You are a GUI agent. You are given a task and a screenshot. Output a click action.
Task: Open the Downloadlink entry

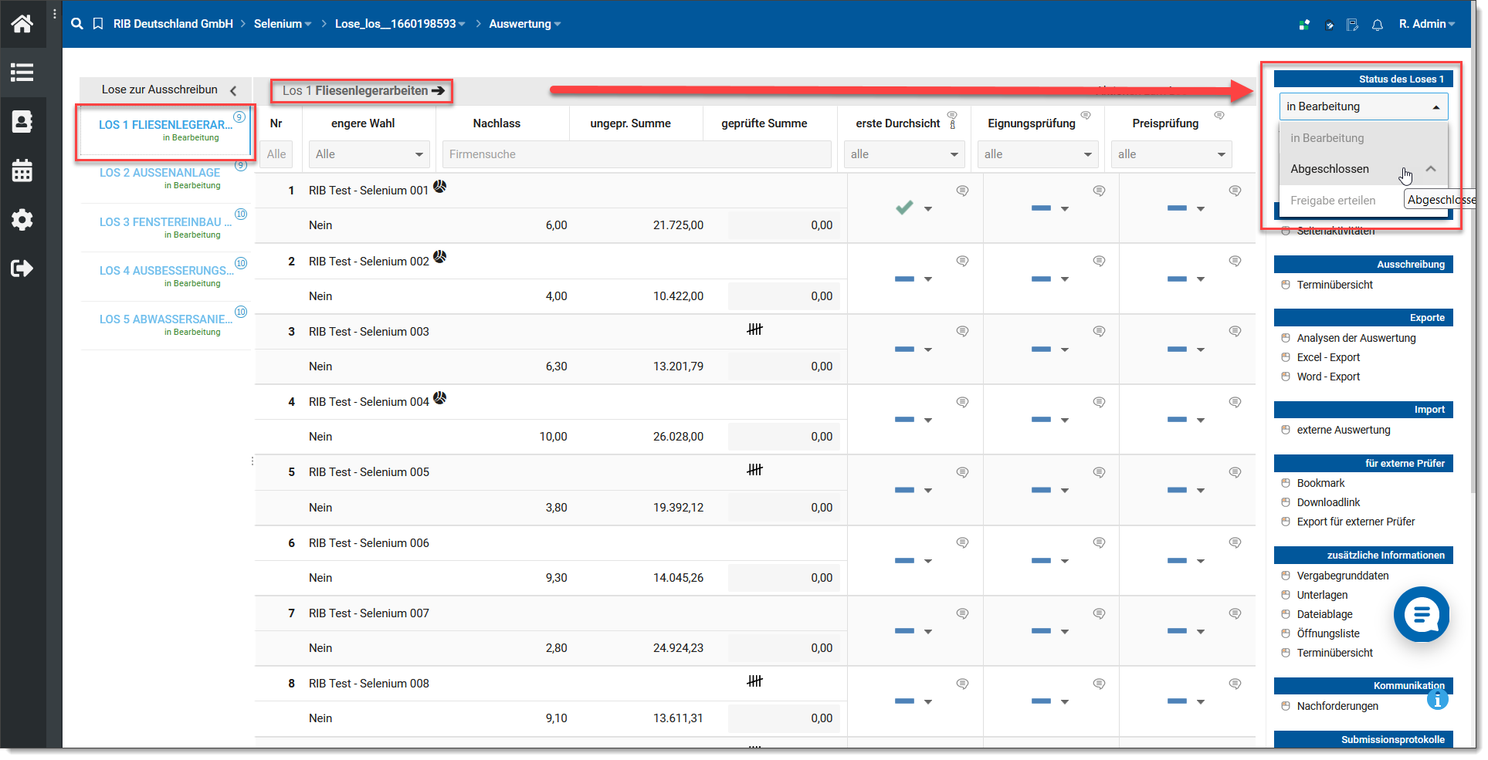1328,502
